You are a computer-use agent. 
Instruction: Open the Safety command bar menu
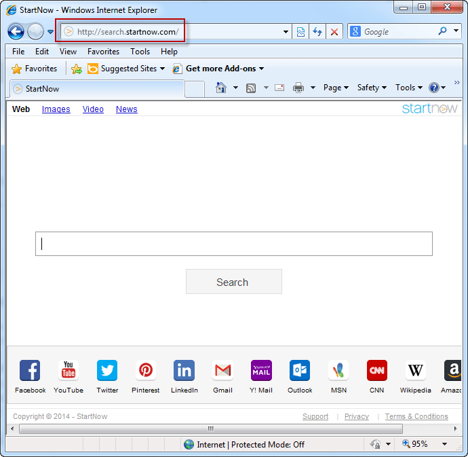click(x=372, y=88)
